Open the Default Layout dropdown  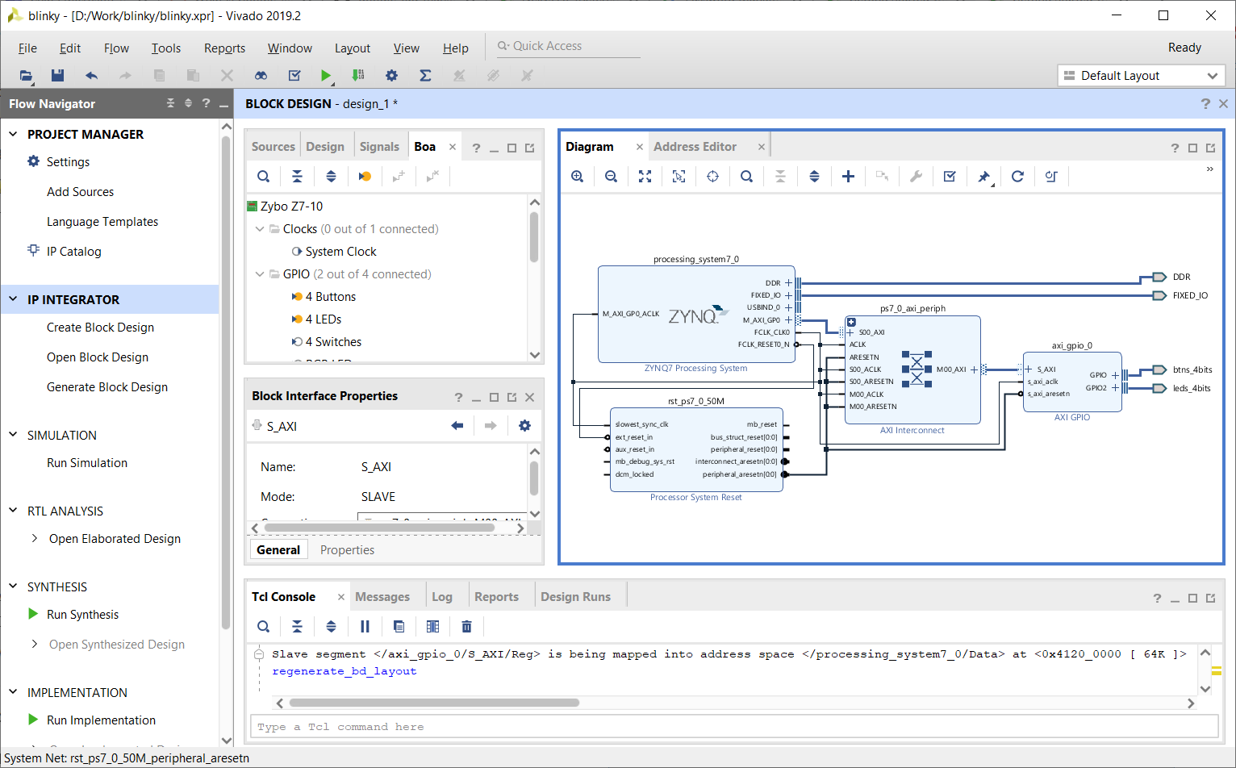[x=1141, y=75]
